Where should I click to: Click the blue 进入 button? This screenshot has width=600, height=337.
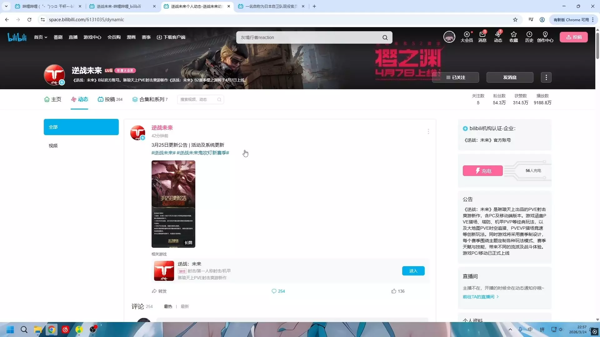click(x=413, y=271)
